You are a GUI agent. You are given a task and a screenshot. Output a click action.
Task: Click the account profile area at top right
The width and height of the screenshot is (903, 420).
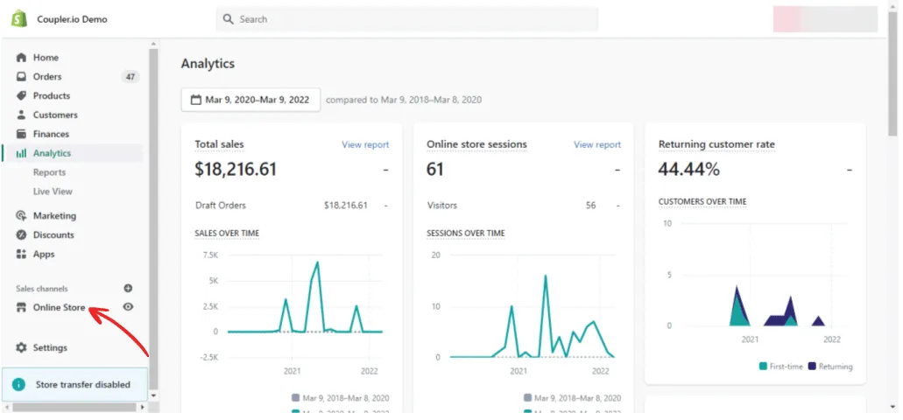(825, 19)
